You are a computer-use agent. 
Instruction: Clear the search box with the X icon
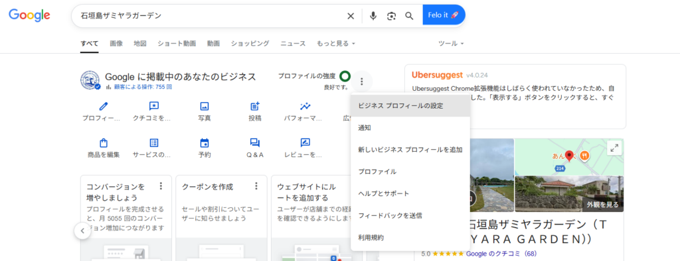(351, 16)
